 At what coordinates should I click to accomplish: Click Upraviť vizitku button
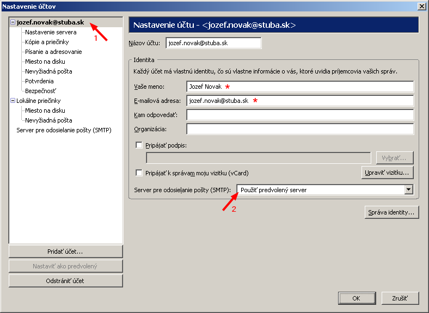click(x=387, y=173)
